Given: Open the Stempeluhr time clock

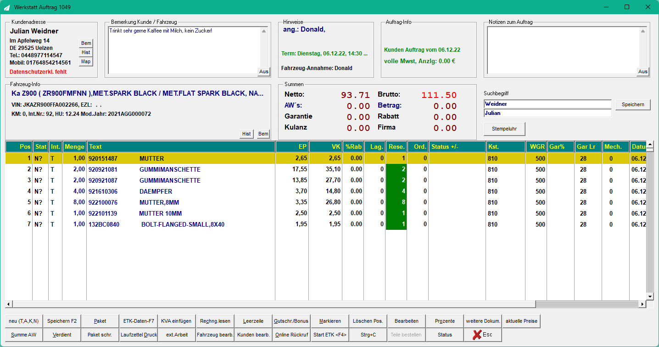Looking at the screenshot, I should pos(504,129).
